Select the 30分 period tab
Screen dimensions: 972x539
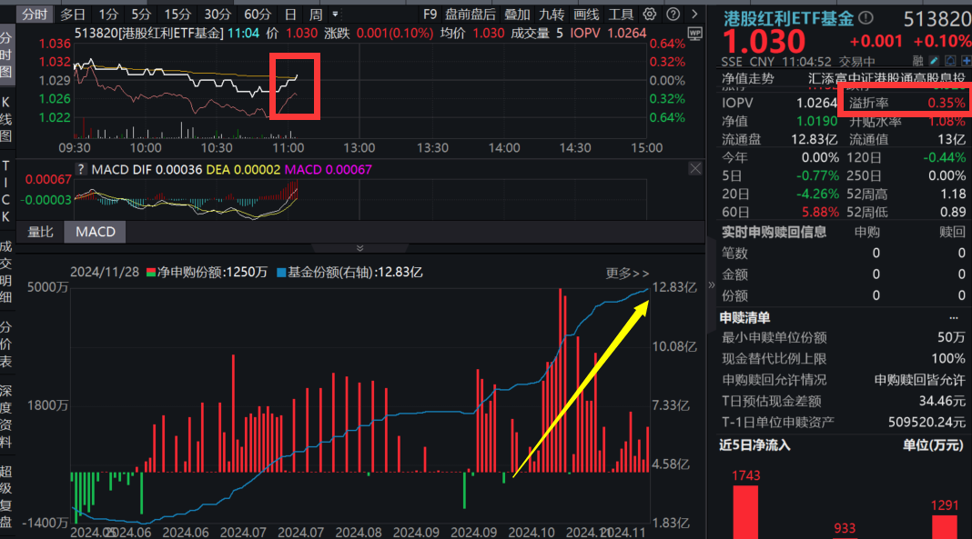coord(218,14)
